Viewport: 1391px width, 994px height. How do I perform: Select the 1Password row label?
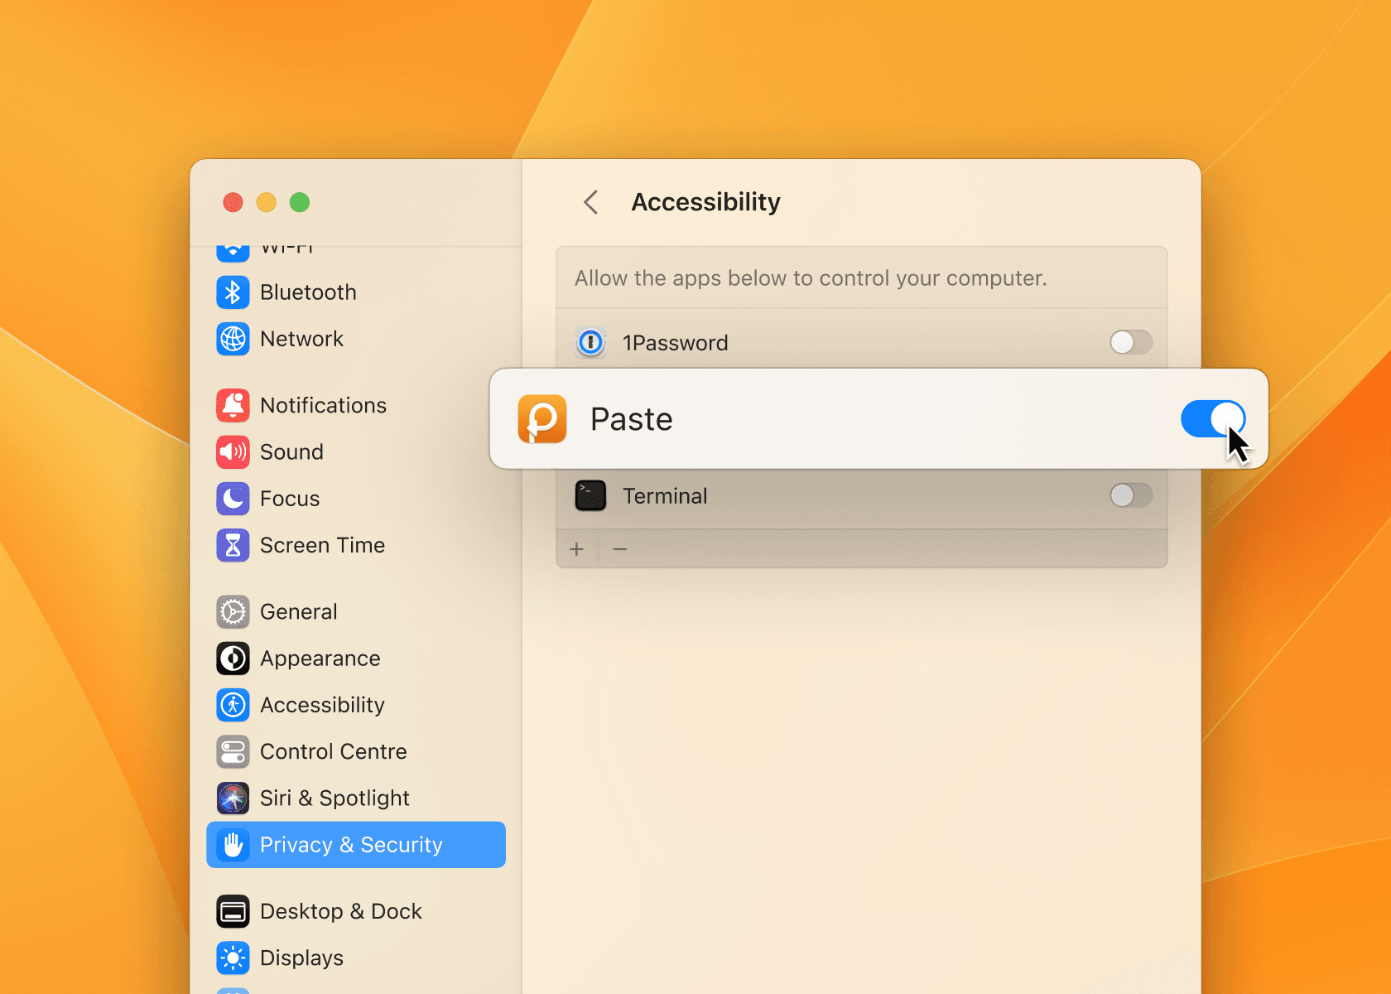(x=675, y=343)
